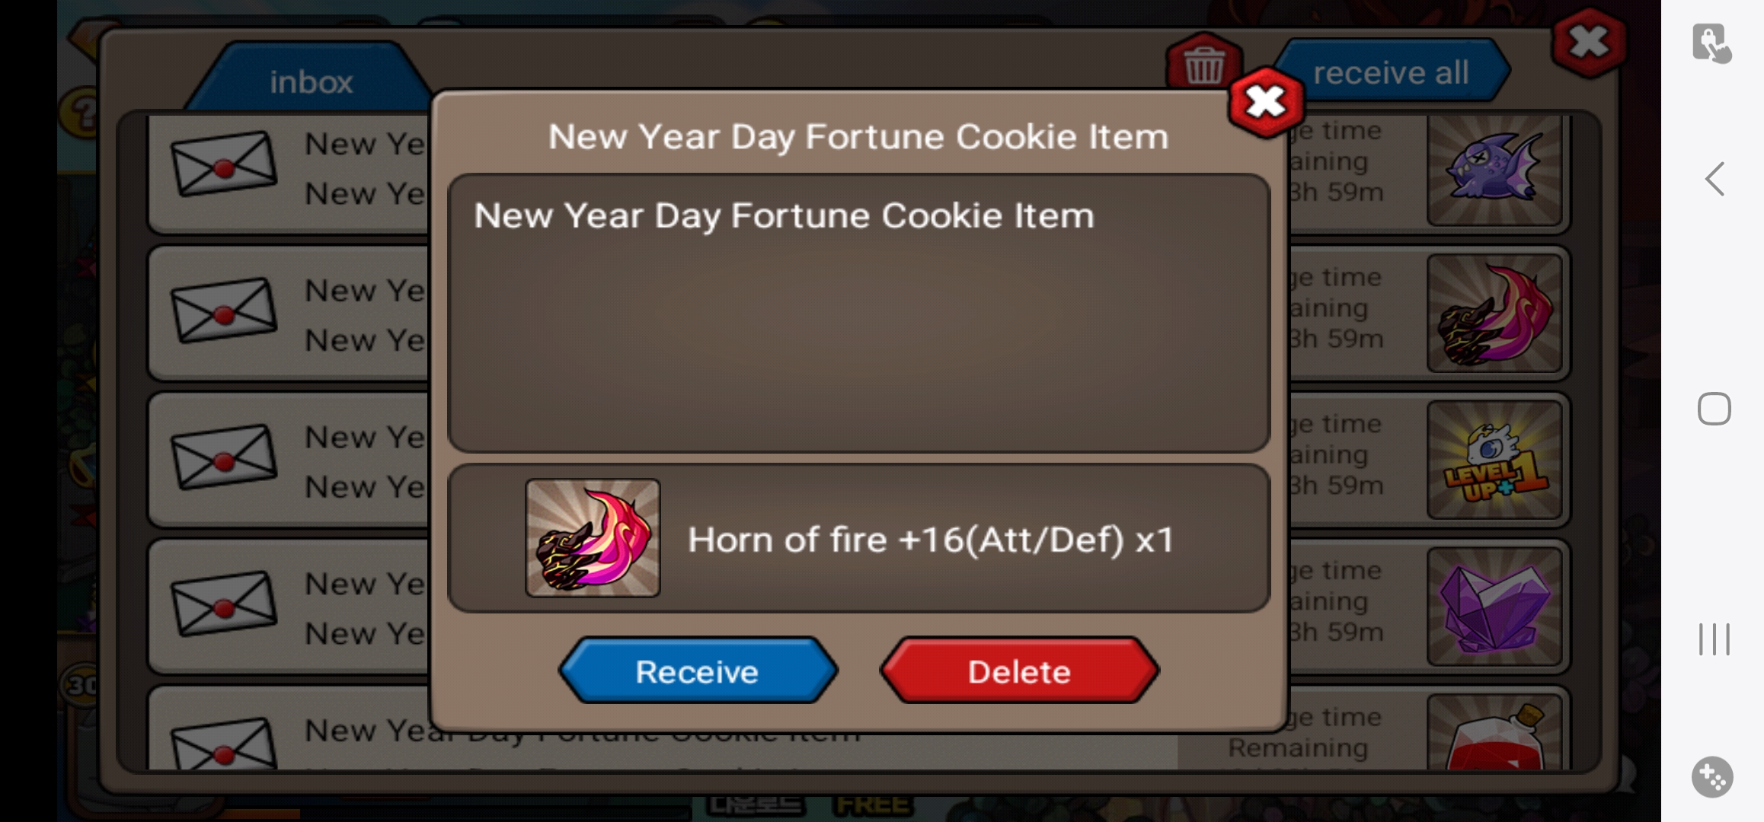Tap the Android home button

click(x=1714, y=409)
